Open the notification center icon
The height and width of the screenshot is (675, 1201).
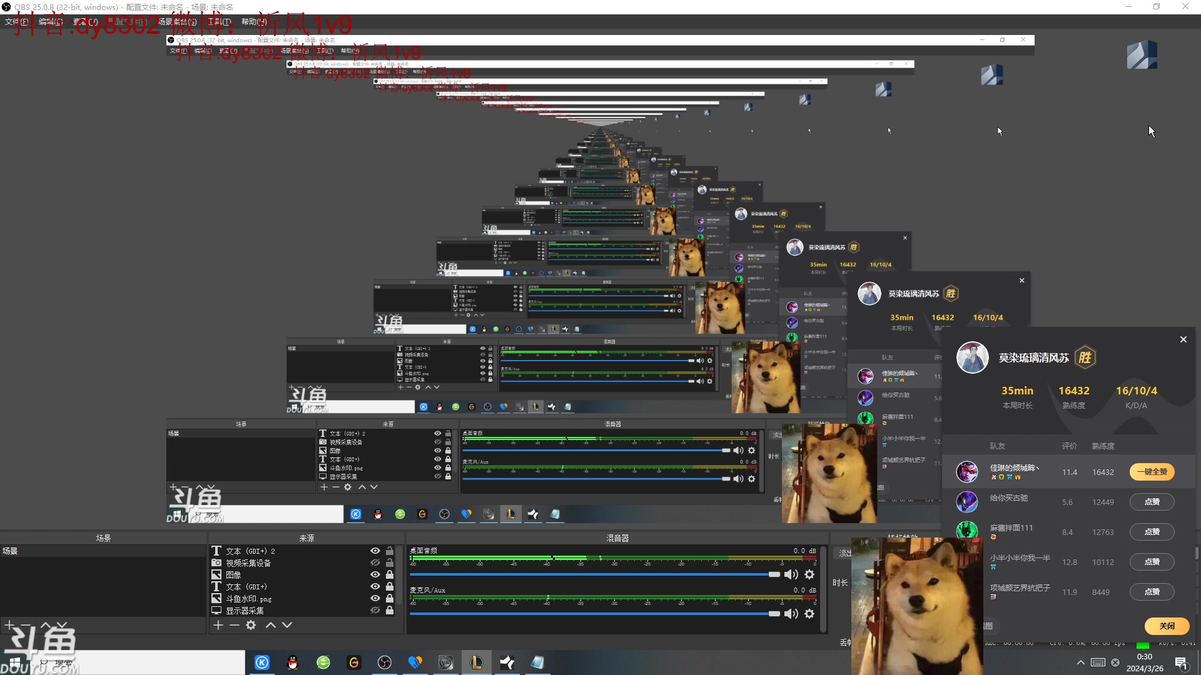(x=1181, y=663)
